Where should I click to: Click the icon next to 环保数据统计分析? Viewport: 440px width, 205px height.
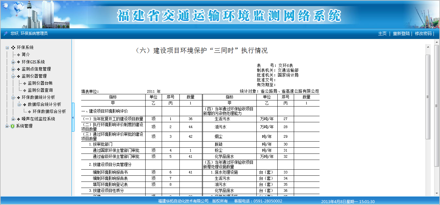19,97
